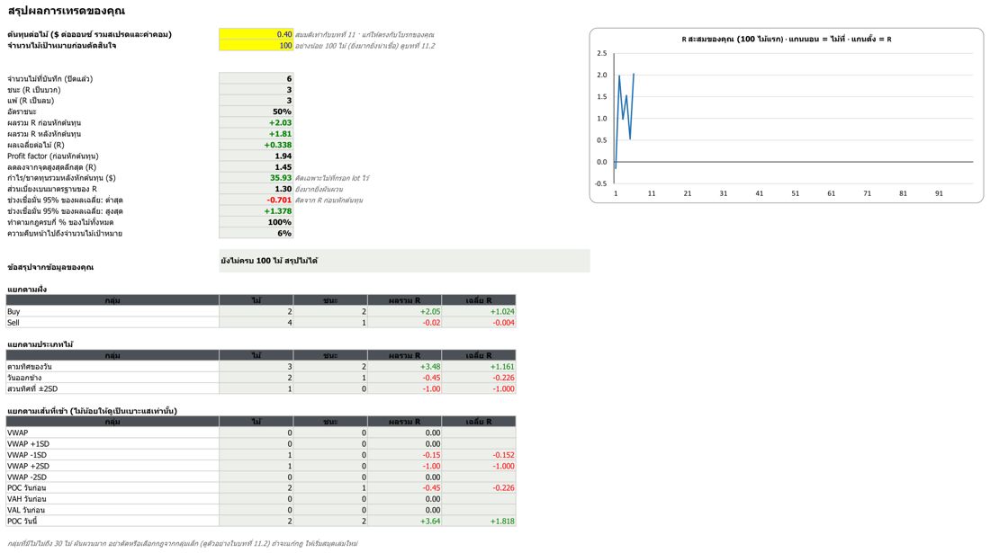Image resolution: width=990 pixels, height=553 pixels.
Task: Select the "ตามทิศของวัน" row label
Action: (112, 366)
